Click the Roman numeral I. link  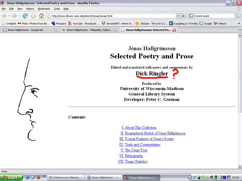click(x=123, y=128)
